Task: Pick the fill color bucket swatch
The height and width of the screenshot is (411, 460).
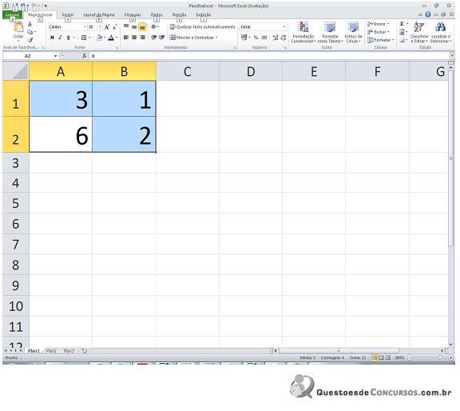Action: click(100, 38)
